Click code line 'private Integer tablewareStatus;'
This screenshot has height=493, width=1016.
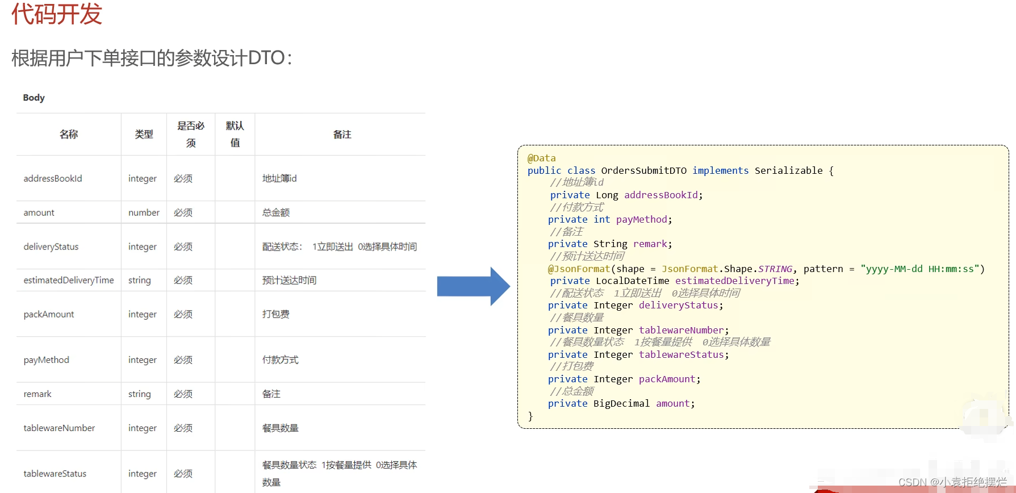(x=638, y=354)
